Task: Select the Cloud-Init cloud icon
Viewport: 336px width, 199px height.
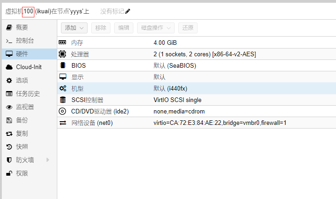Action: 9,67
